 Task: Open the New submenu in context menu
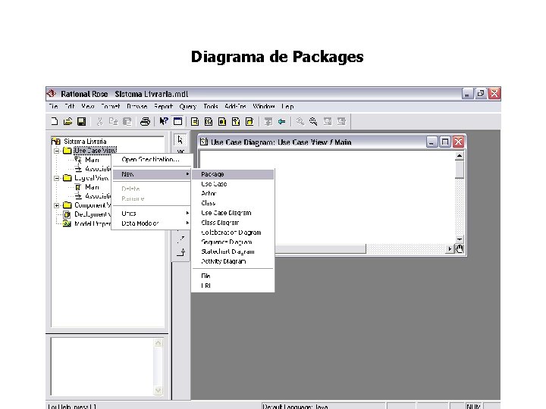tap(152, 174)
